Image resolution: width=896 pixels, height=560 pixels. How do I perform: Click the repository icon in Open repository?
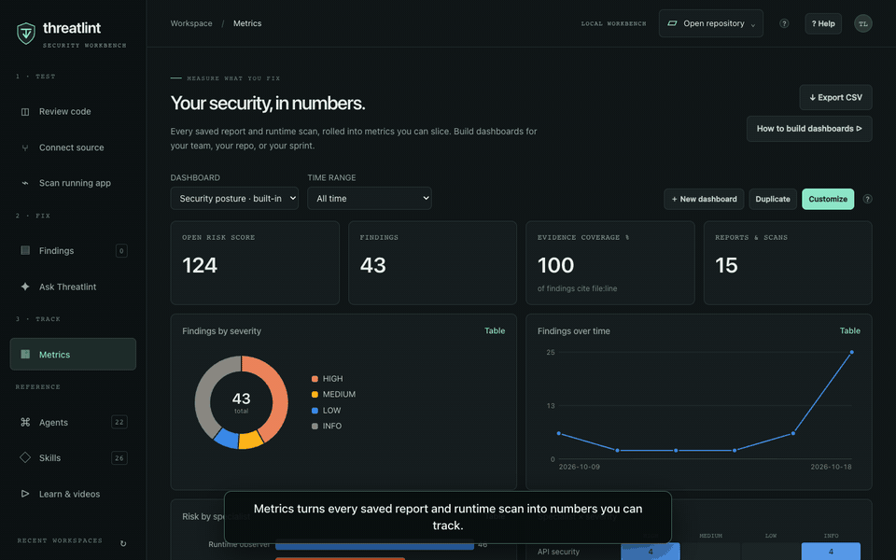click(673, 23)
